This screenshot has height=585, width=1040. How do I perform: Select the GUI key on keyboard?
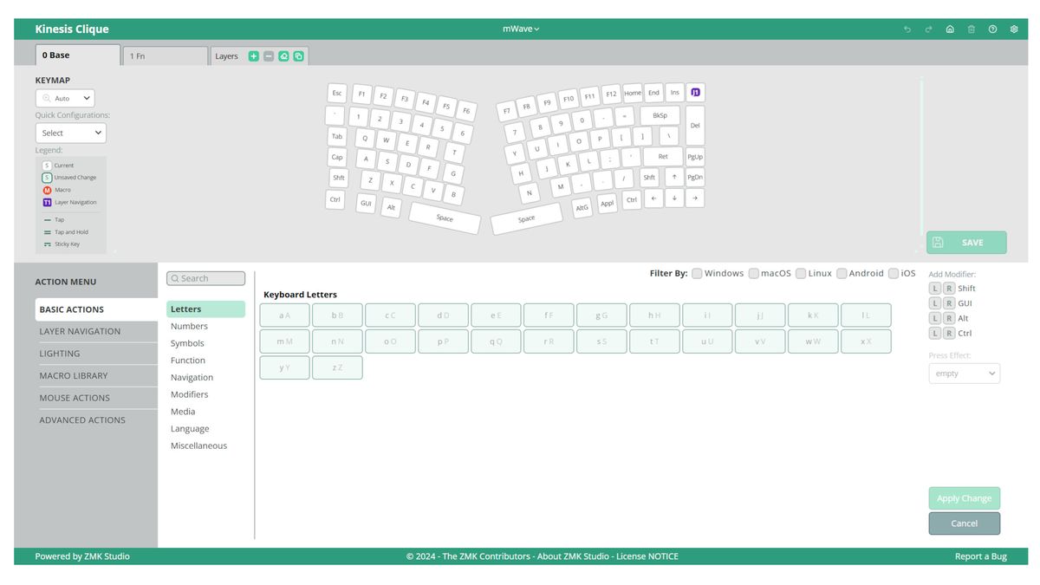[x=367, y=204]
